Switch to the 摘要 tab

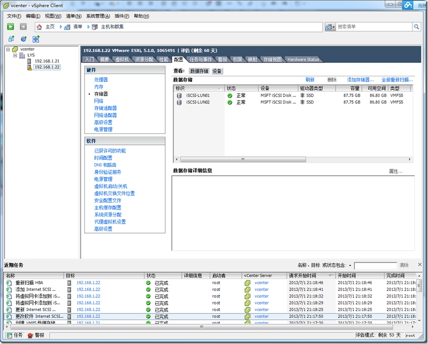(104, 59)
